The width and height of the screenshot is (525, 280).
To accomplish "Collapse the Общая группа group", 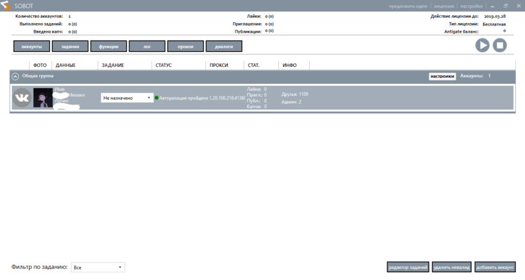I will [15, 76].
